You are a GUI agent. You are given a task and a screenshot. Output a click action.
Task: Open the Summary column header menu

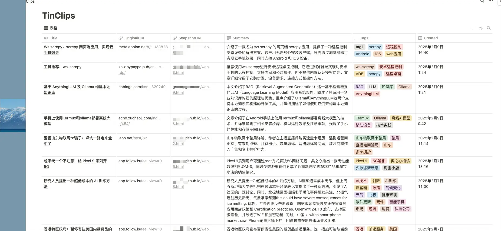(x=288, y=38)
